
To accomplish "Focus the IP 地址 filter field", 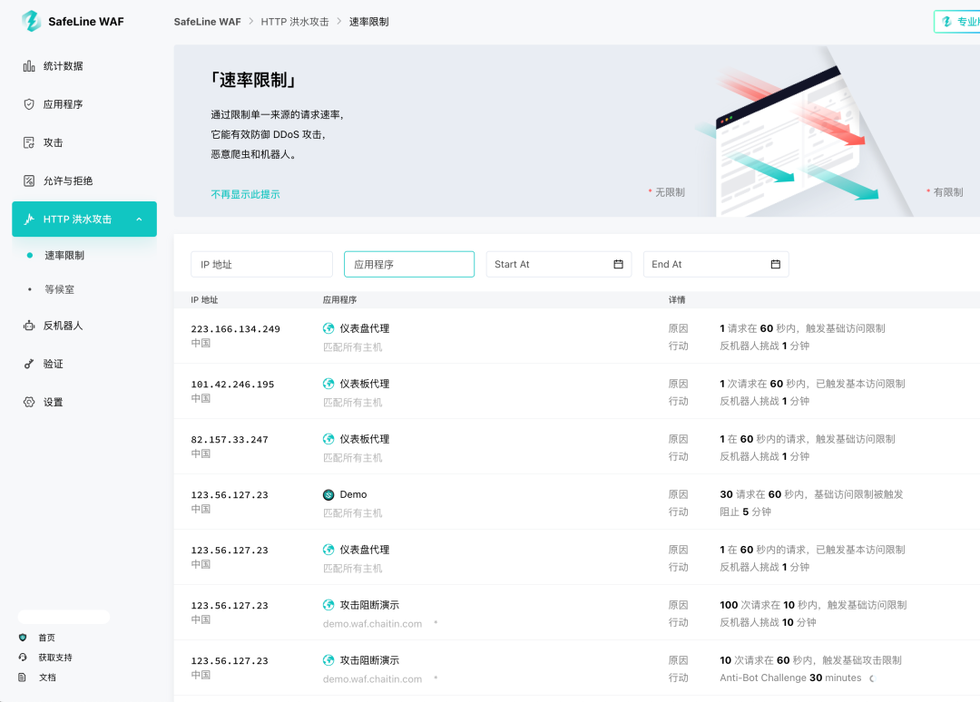I will coord(261,264).
